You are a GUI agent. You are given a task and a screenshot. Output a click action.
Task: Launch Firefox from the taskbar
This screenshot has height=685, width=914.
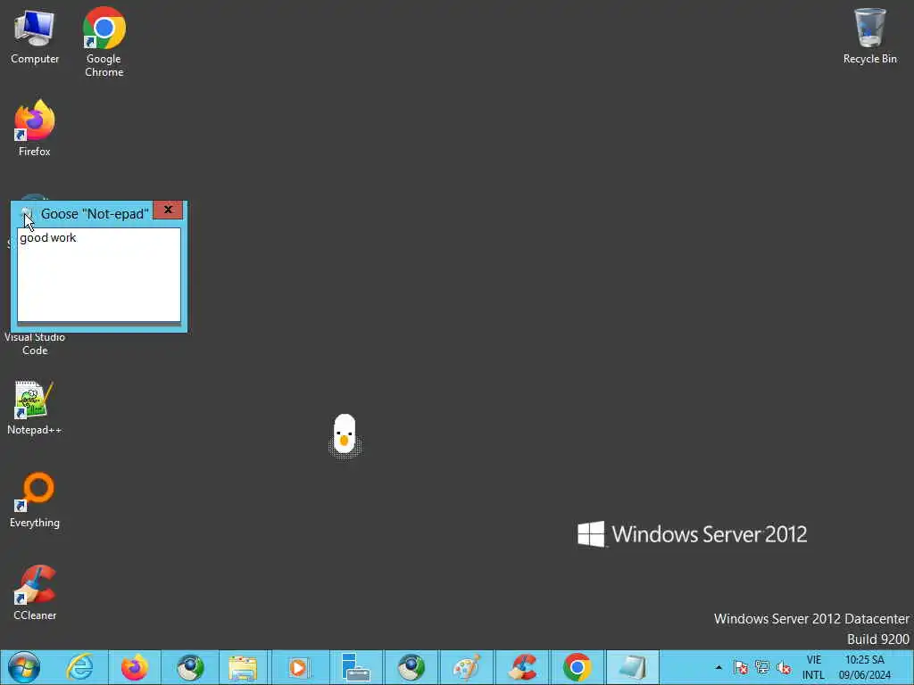click(134, 667)
